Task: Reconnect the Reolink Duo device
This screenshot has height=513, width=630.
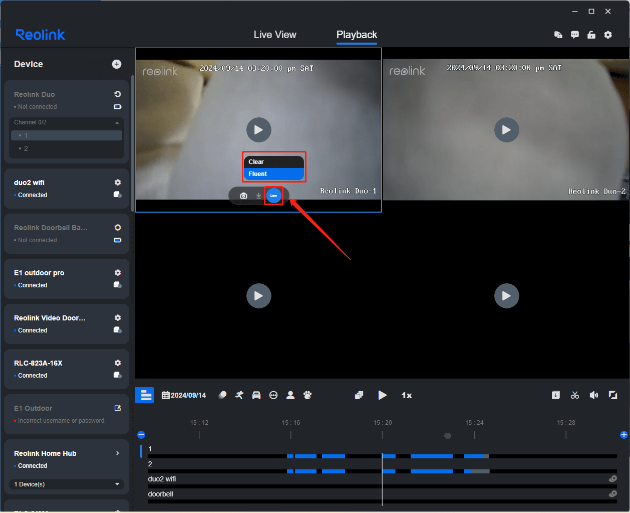Action: [x=118, y=94]
